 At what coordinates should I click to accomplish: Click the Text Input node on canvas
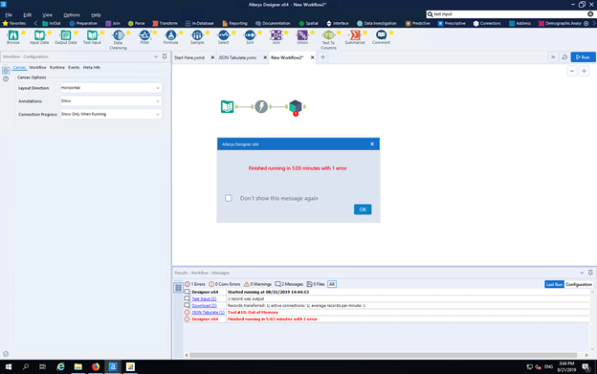click(x=228, y=106)
